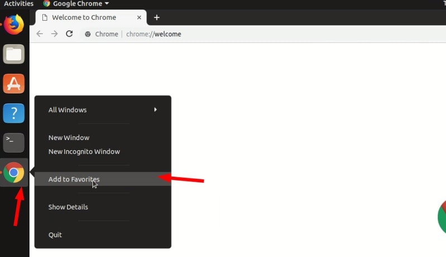Reload the Chrome welcome page
446x257 pixels.
(x=69, y=34)
